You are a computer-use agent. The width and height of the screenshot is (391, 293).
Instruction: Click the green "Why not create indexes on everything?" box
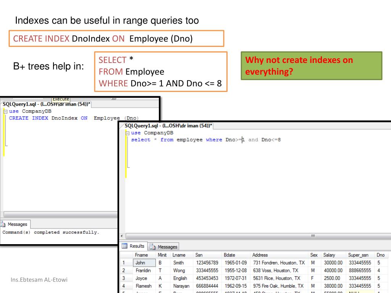click(x=312, y=66)
